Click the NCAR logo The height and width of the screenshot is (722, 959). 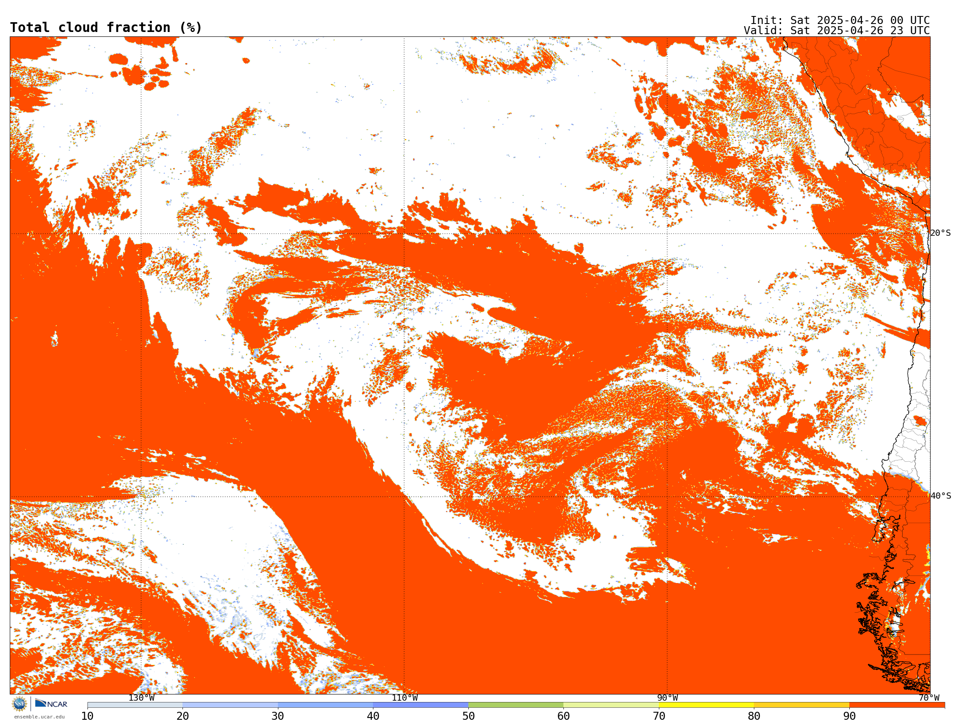(x=51, y=704)
